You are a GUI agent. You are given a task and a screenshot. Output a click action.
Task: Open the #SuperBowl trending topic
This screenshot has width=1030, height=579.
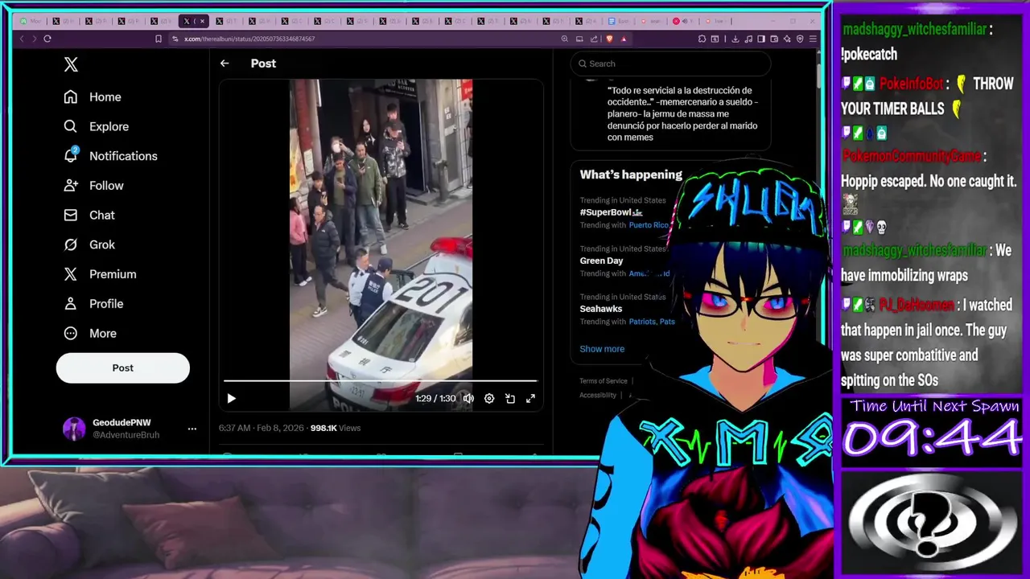coord(612,212)
